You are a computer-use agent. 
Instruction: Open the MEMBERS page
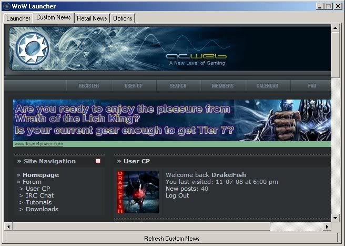(222, 86)
